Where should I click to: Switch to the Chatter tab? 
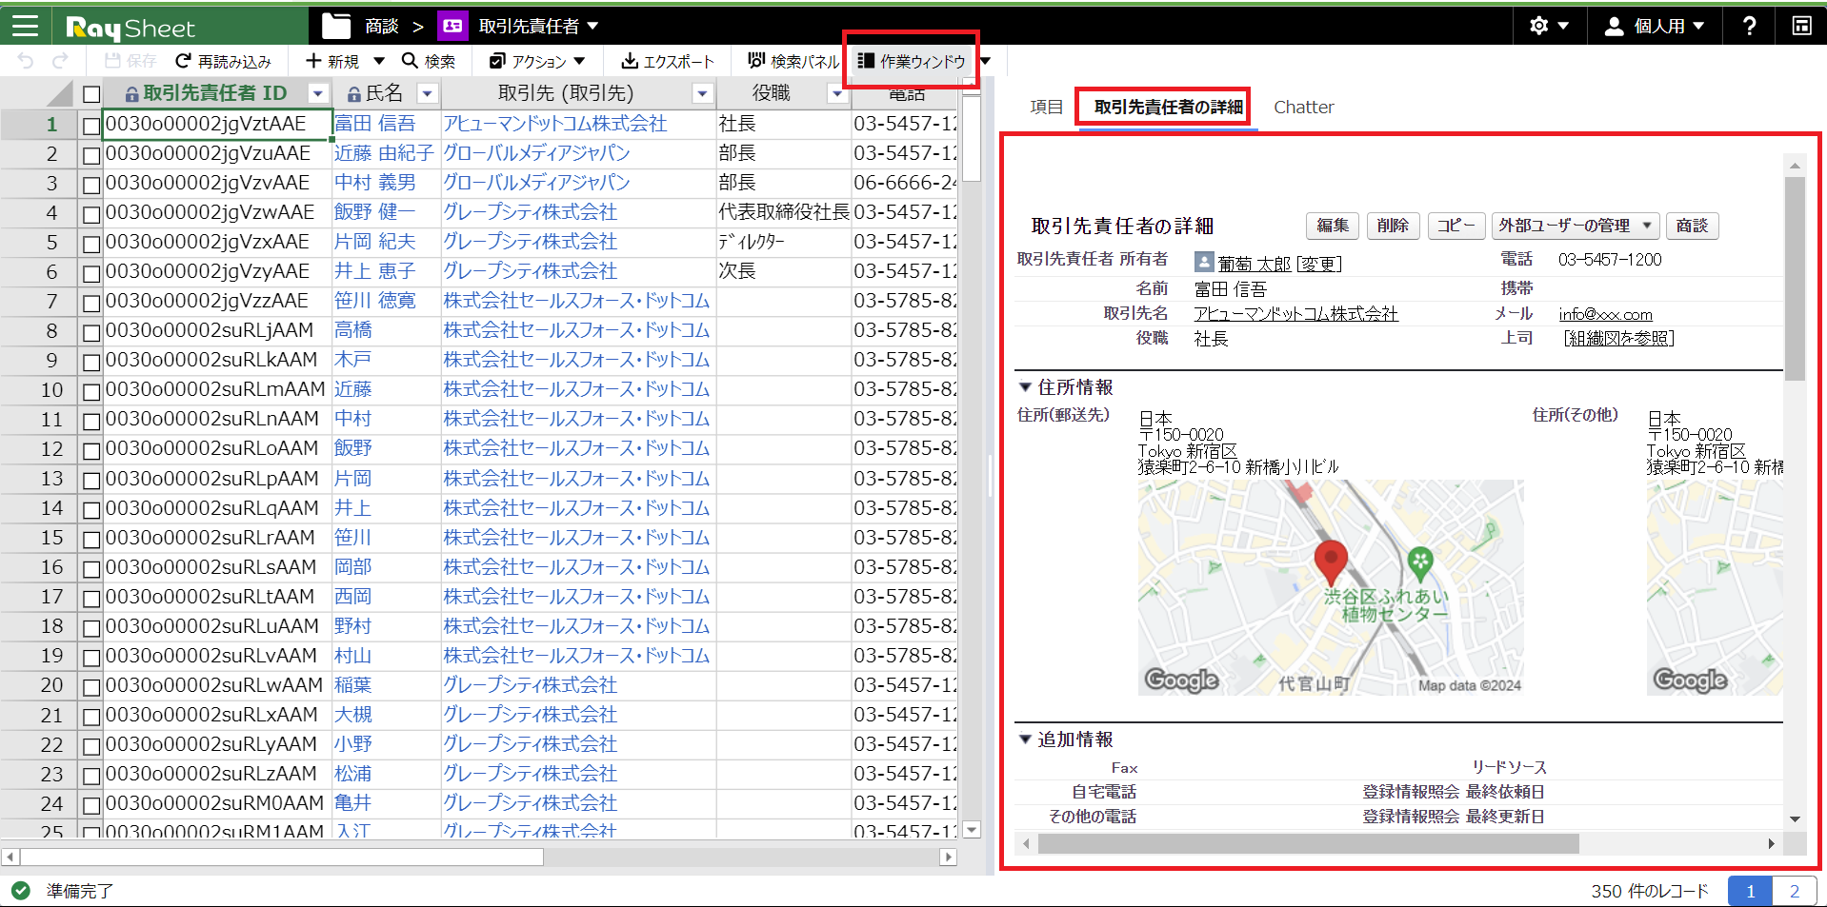coord(1303,107)
